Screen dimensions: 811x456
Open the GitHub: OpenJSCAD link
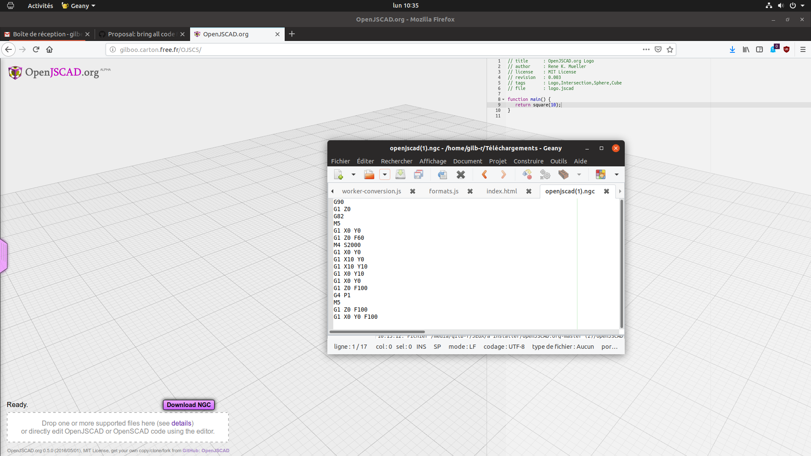tap(206, 451)
